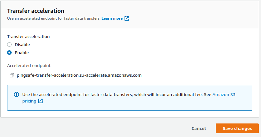Viewport: 261px width, 137px height.
Task: Click the word "pricing" in the notice
Action: click(x=29, y=101)
